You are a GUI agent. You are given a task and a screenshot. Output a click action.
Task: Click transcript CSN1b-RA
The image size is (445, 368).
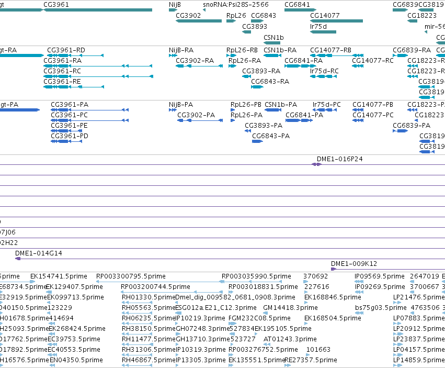point(280,50)
